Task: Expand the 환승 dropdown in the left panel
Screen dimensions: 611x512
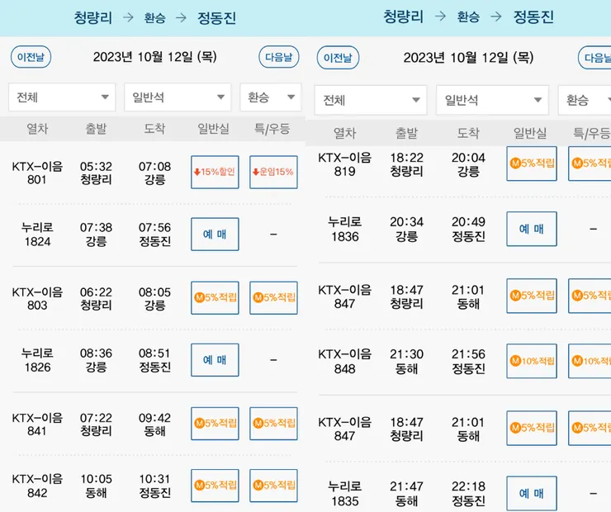Action: 270,97
